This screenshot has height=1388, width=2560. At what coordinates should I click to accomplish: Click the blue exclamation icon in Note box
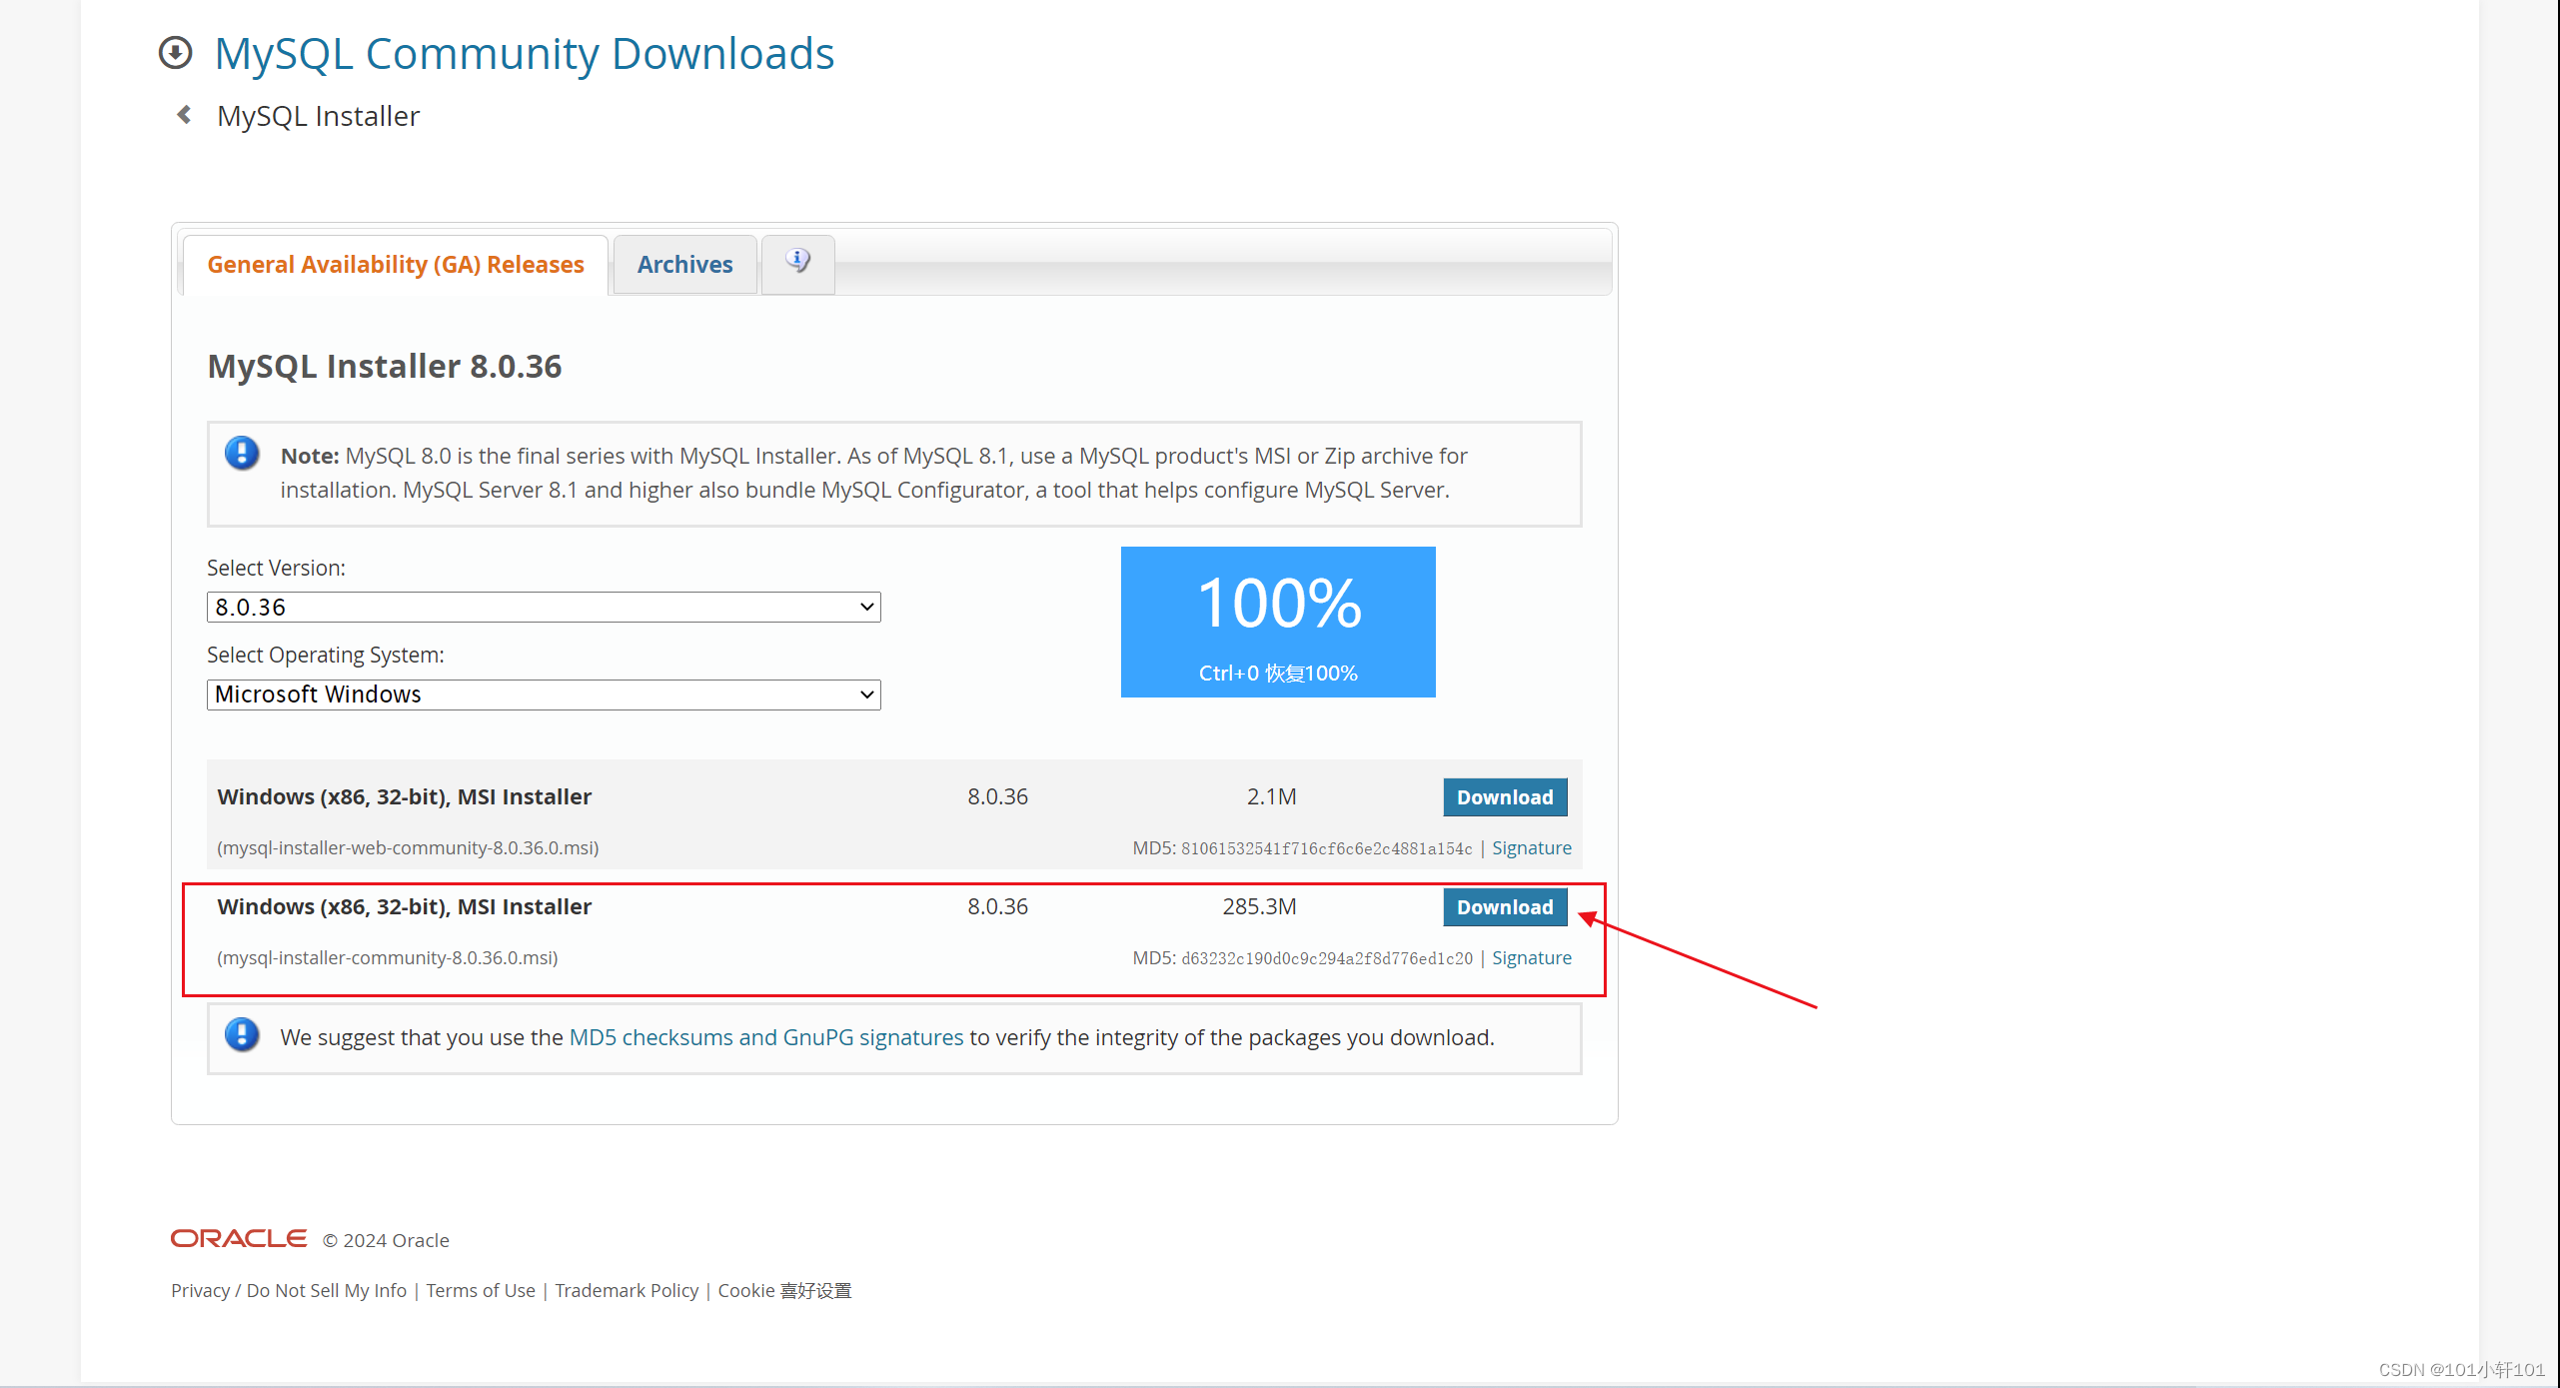pos(242,454)
